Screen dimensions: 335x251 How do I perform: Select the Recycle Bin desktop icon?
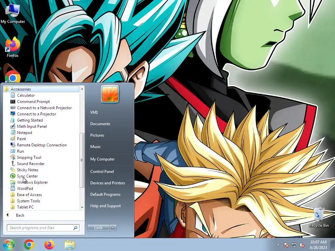[x=319, y=217]
